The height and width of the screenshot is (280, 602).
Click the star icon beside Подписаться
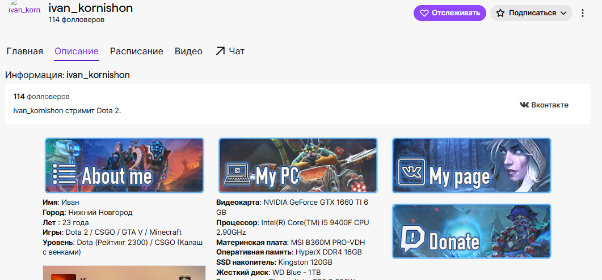click(x=500, y=13)
